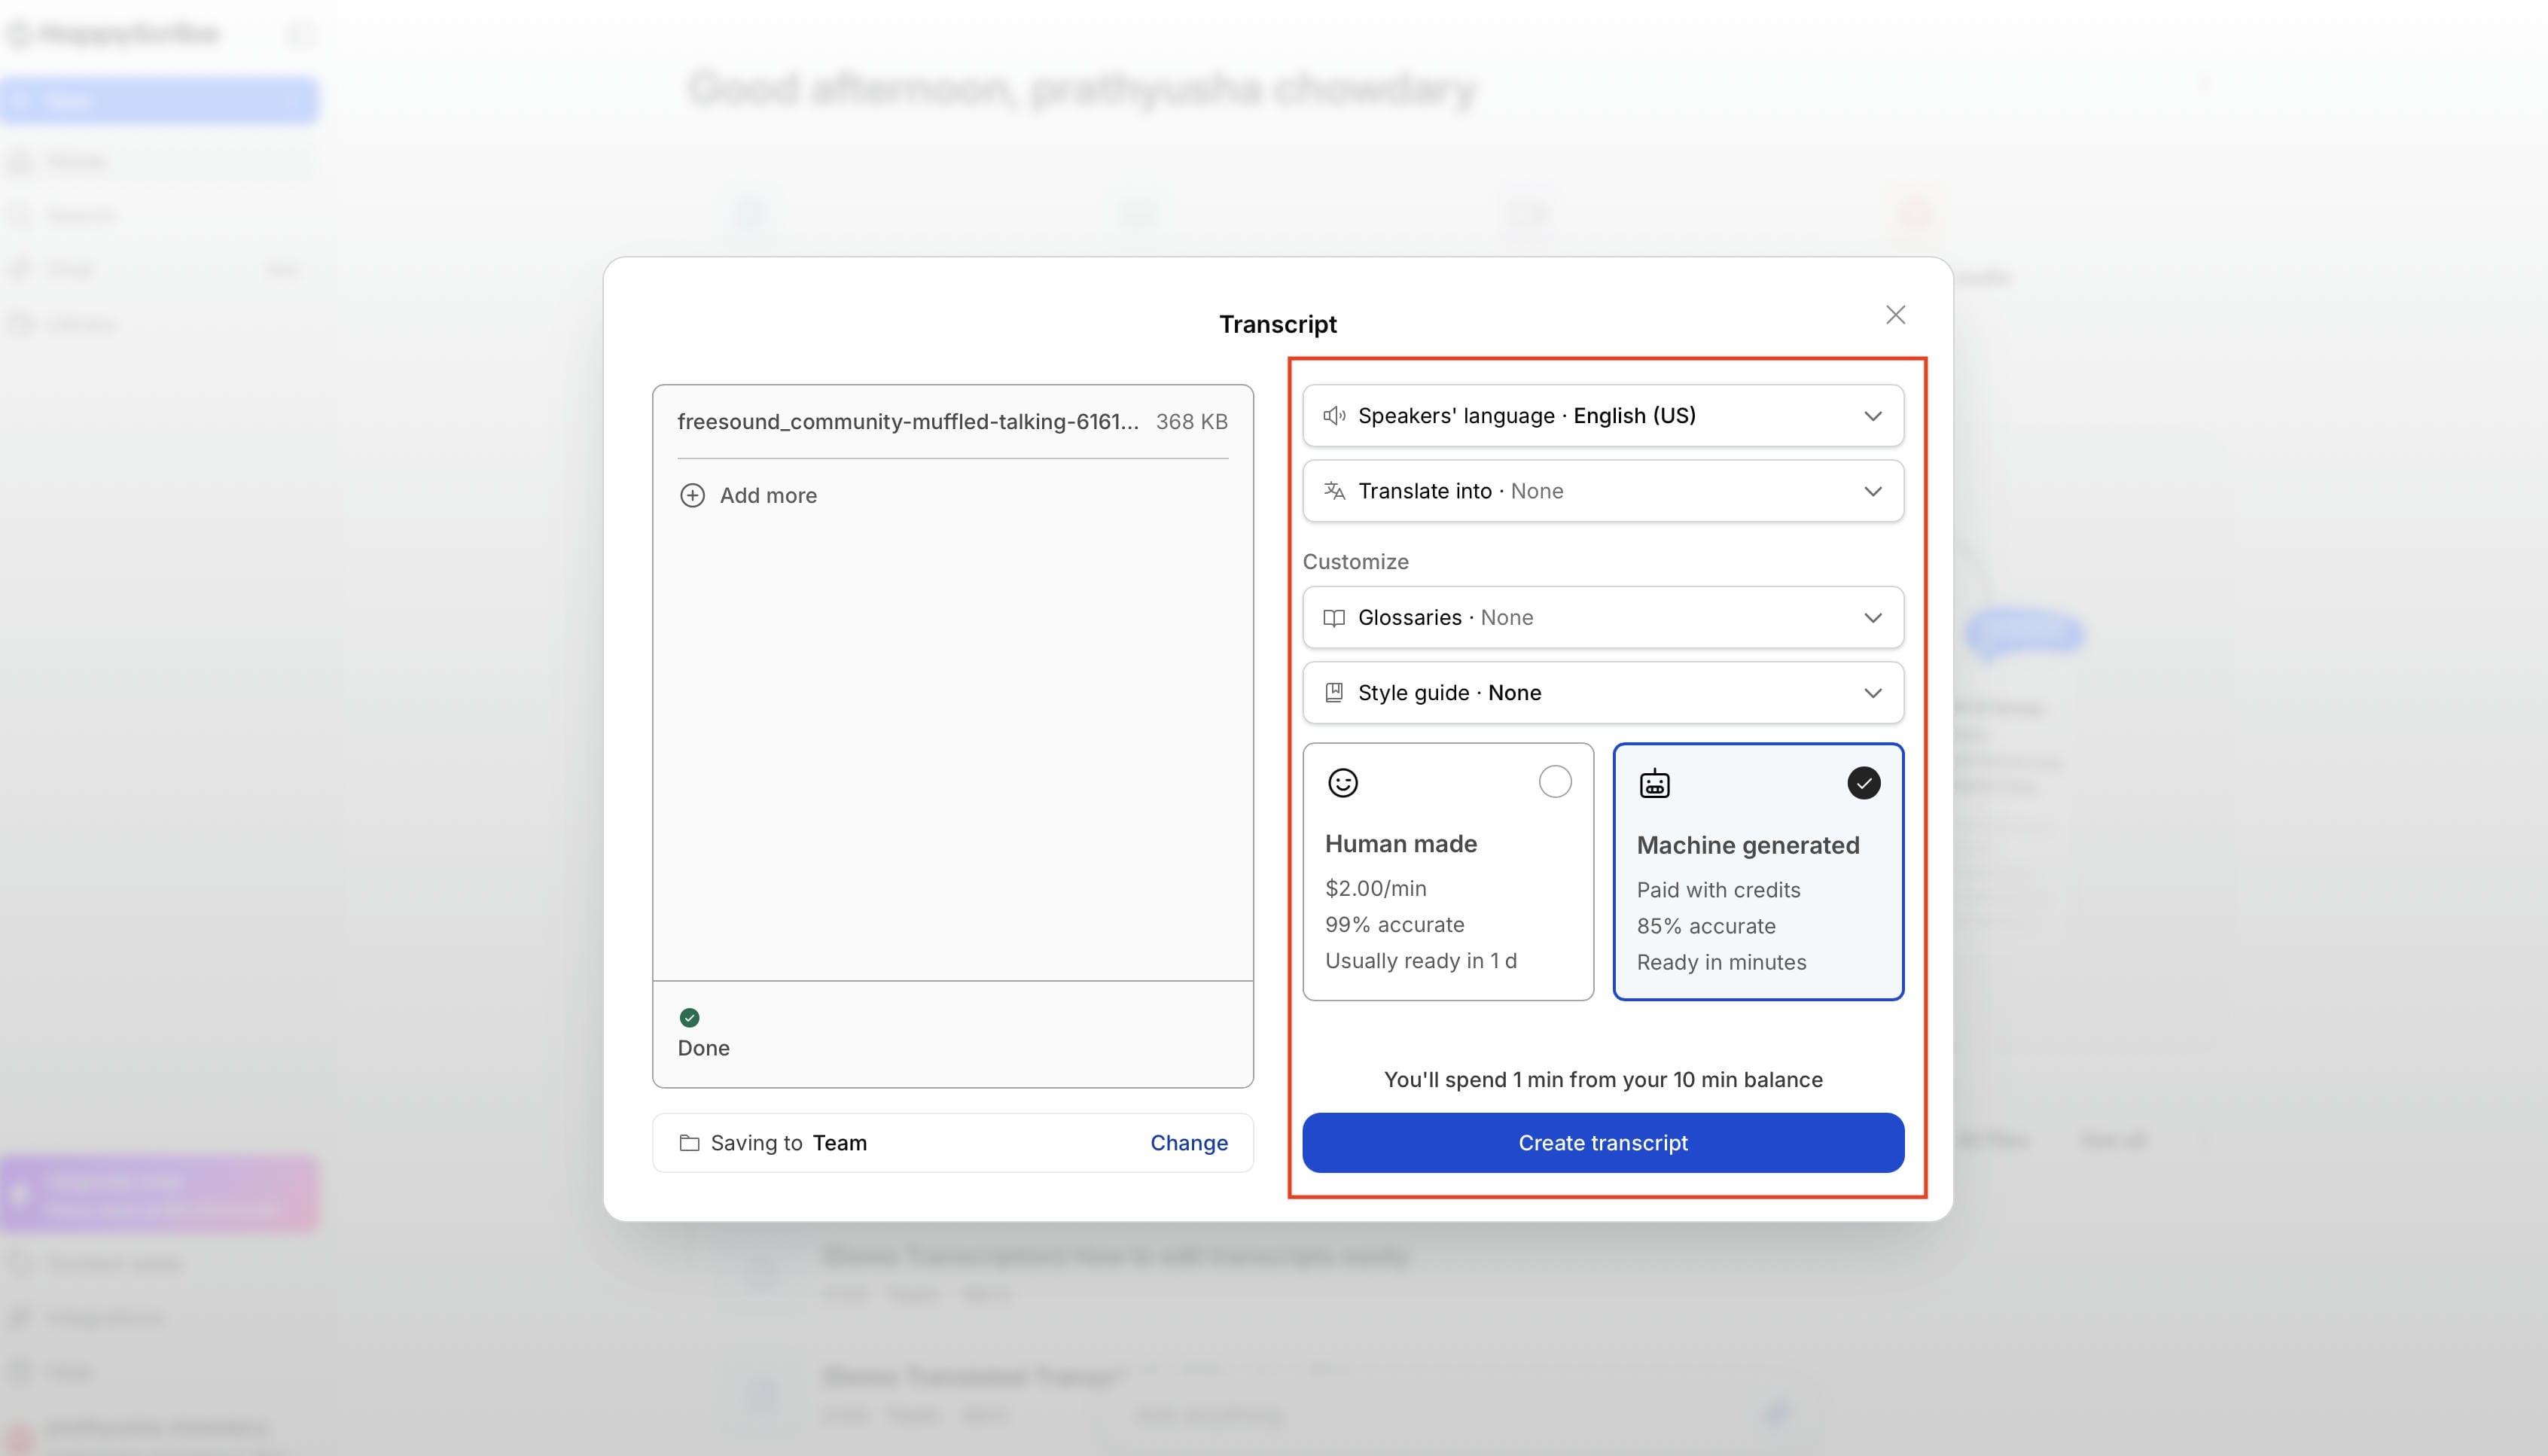This screenshot has width=2548, height=1456.
Task: Open the Style guide dropdown
Action: (x=1603, y=693)
